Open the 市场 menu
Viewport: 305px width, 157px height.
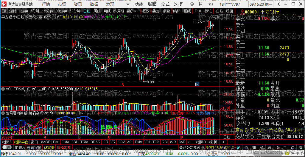click(62, 4)
